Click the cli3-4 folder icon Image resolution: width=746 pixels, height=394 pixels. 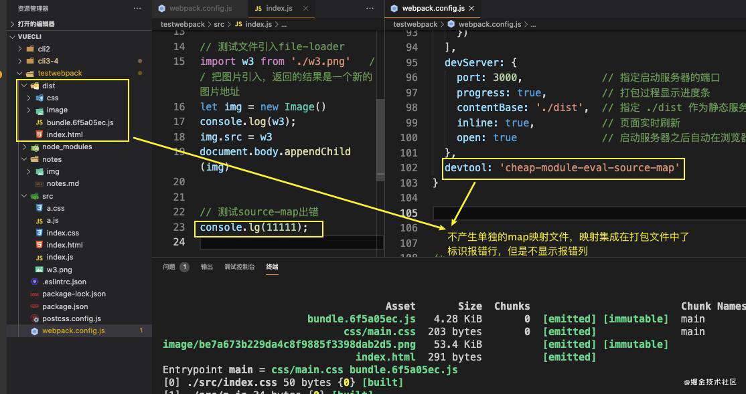[30, 61]
